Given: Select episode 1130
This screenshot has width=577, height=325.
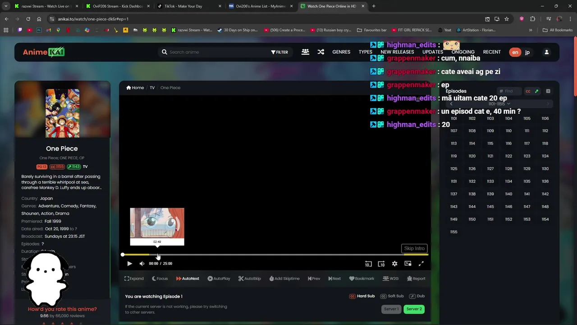Looking at the screenshot, I should (x=545, y=169).
